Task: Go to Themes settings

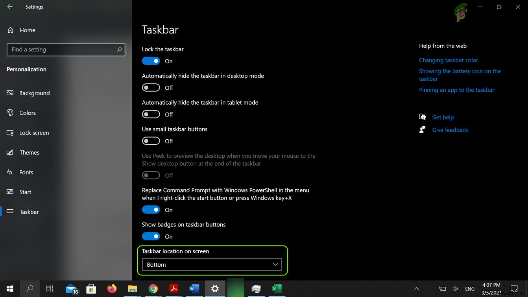Action: point(30,152)
